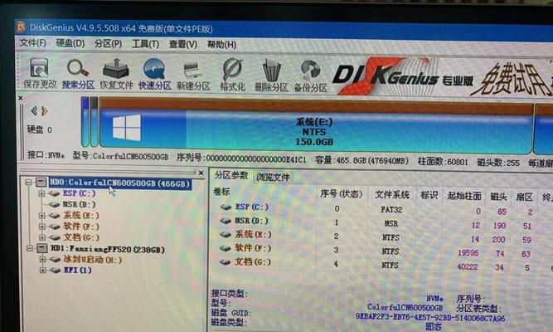Viewport: 553px width, 332px height.
Task: Expand the 软件 (F:) tree node
Action: coord(42,227)
